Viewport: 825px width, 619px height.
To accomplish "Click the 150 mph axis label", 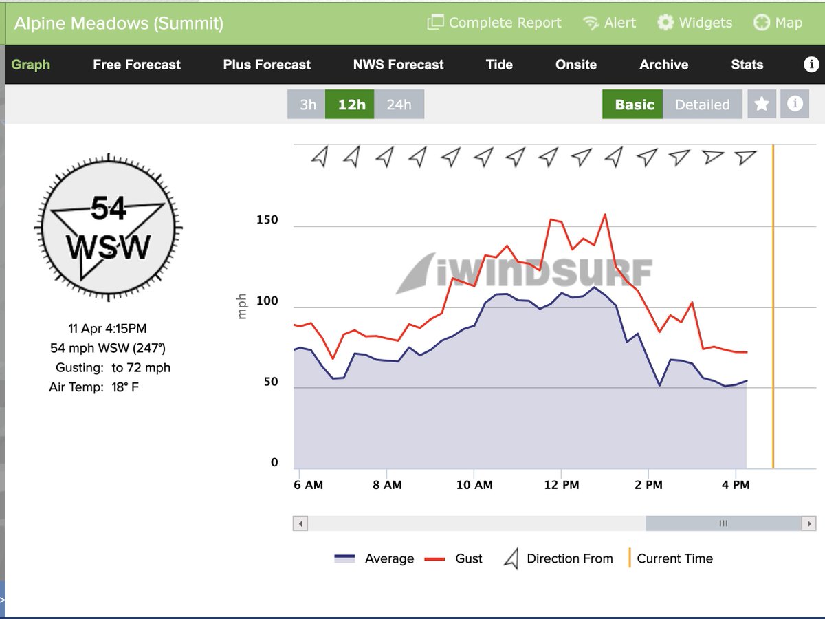I will 267,220.
